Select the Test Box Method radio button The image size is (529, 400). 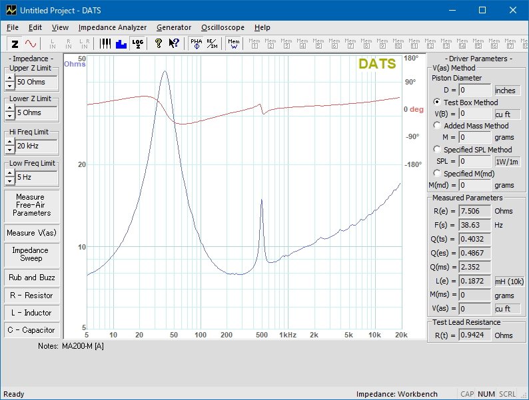pyautogui.click(x=437, y=102)
